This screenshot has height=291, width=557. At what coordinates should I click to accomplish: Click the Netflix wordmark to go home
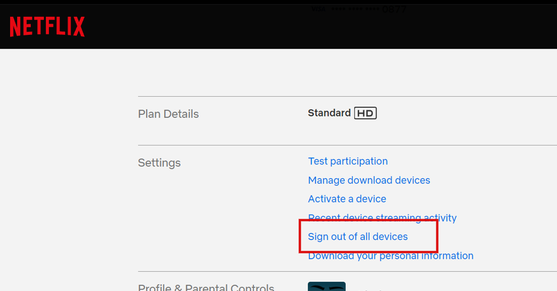pyautogui.click(x=46, y=26)
